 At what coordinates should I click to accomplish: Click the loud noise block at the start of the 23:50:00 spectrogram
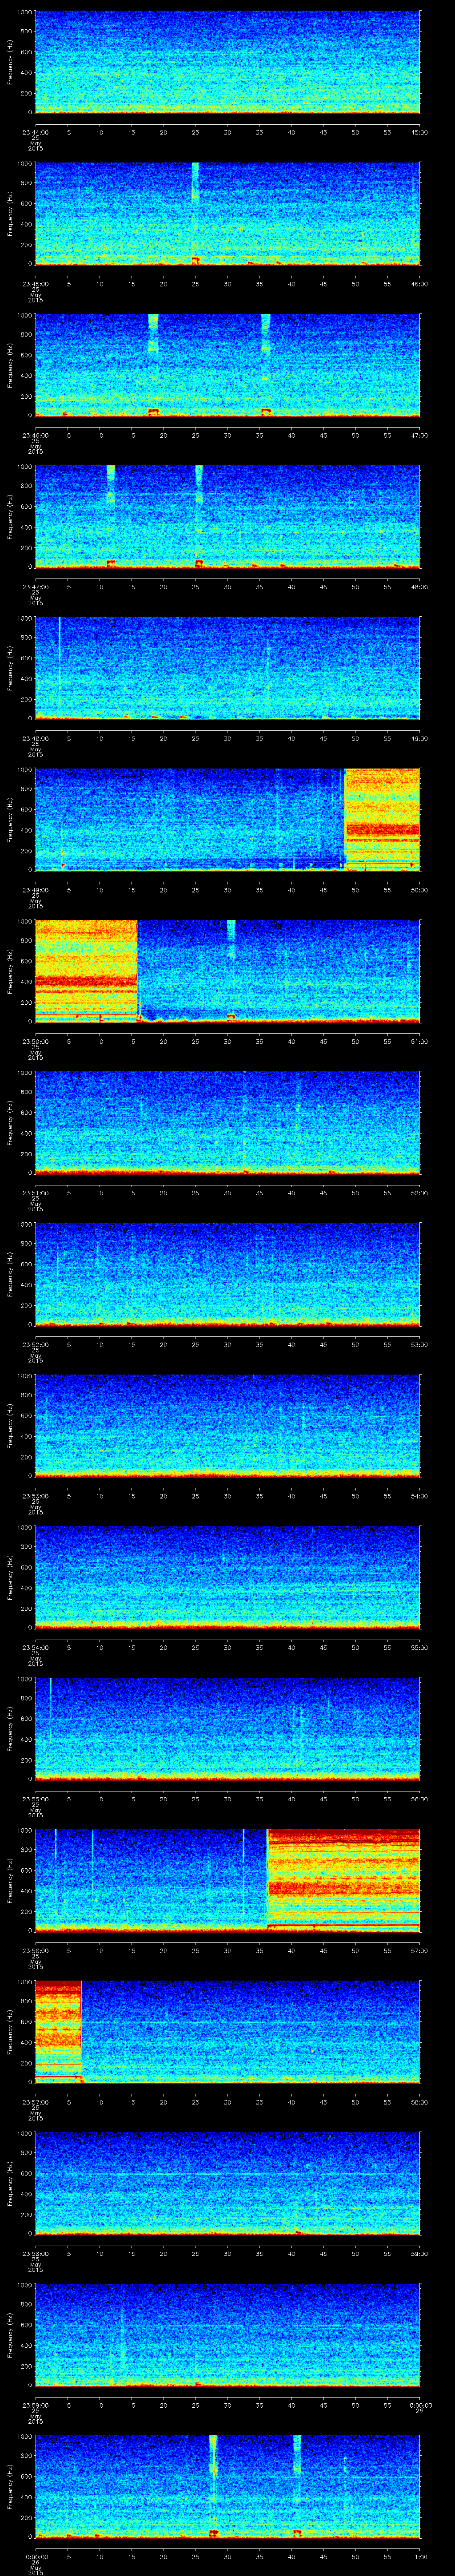tap(86, 970)
